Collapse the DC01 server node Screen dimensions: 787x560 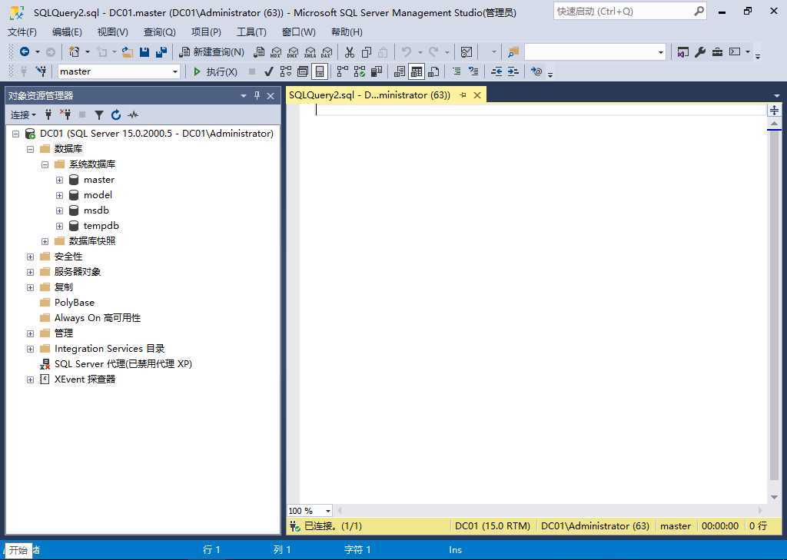pos(15,134)
